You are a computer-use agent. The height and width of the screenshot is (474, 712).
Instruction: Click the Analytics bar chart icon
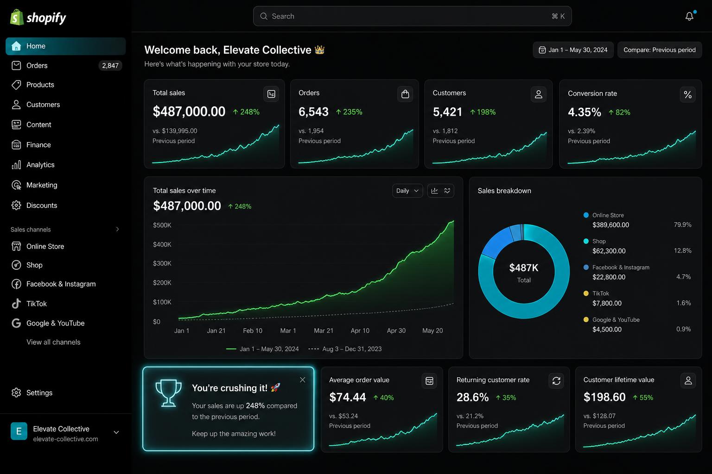pyautogui.click(x=16, y=165)
